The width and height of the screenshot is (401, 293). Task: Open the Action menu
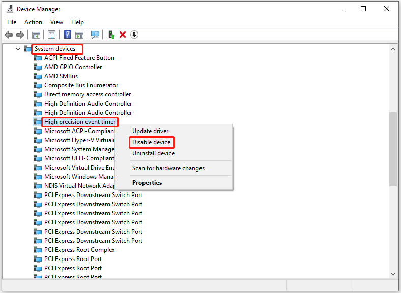click(33, 22)
